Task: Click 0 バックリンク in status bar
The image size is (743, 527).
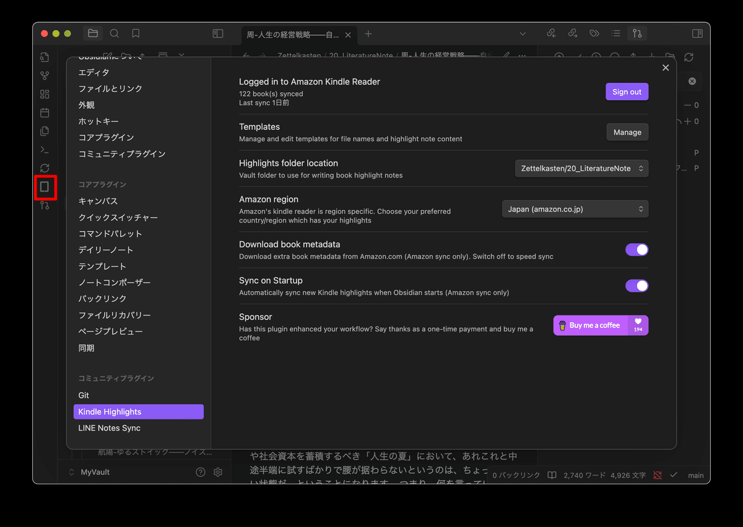Action: [x=517, y=476]
